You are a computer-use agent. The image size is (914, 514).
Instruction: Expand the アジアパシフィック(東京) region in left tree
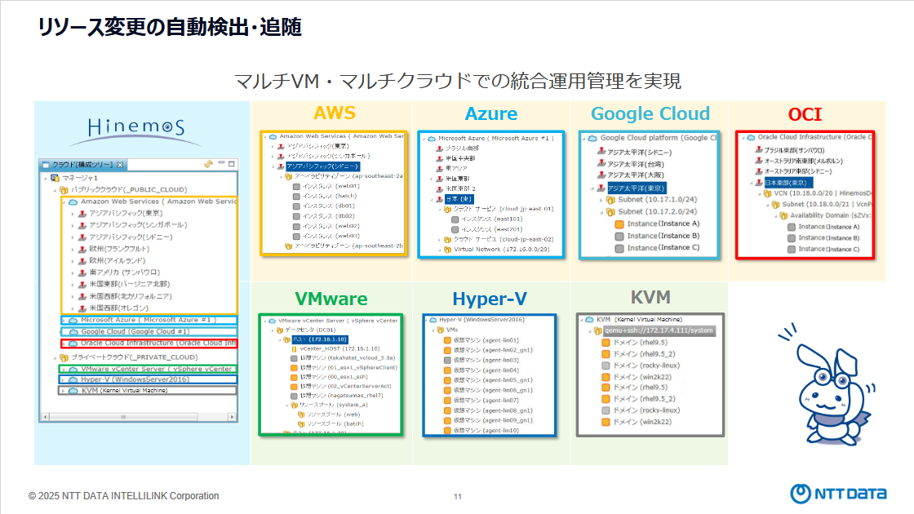tap(73, 214)
